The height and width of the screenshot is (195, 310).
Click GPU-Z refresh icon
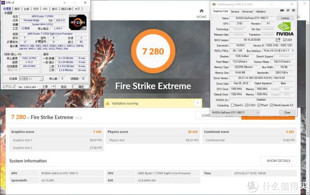tap(288, 10)
